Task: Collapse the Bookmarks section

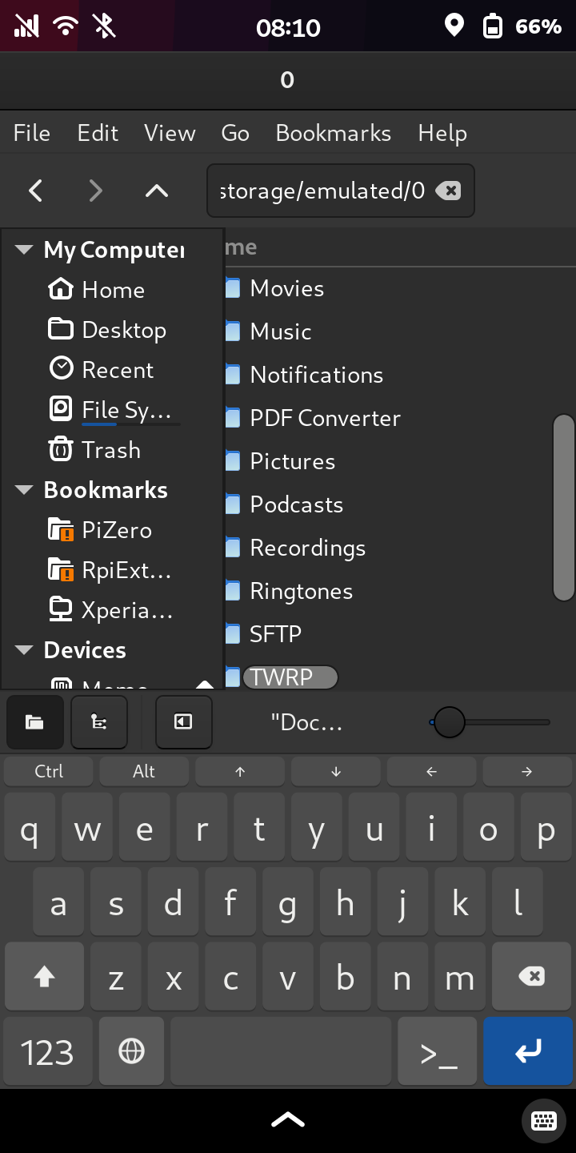Action: [x=24, y=490]
